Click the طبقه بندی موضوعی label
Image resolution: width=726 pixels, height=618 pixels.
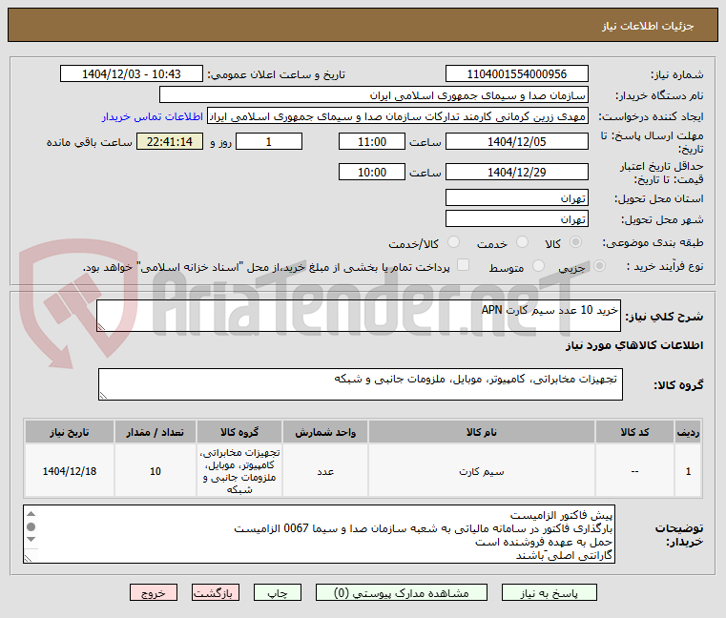(653, 242)
